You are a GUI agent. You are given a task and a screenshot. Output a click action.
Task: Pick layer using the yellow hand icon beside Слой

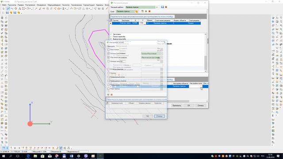[136, 11]
